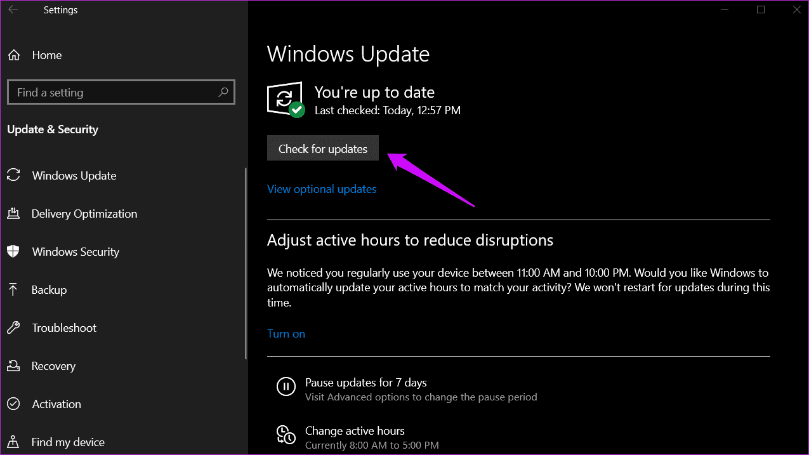Open Change active hours option

pyautogui.click(x=355, y=431)
